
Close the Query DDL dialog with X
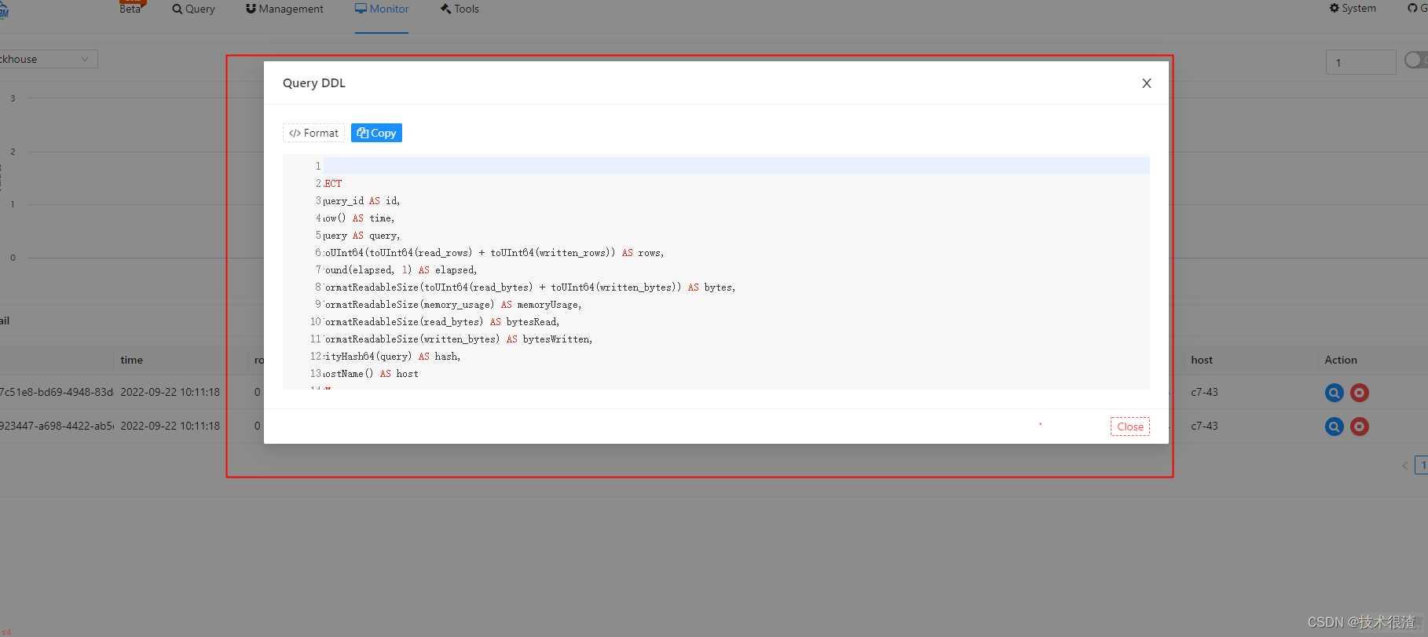tap(1147, 83)
